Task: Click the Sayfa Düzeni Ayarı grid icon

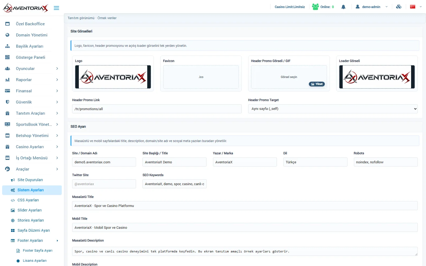Action: pos(13,231)
